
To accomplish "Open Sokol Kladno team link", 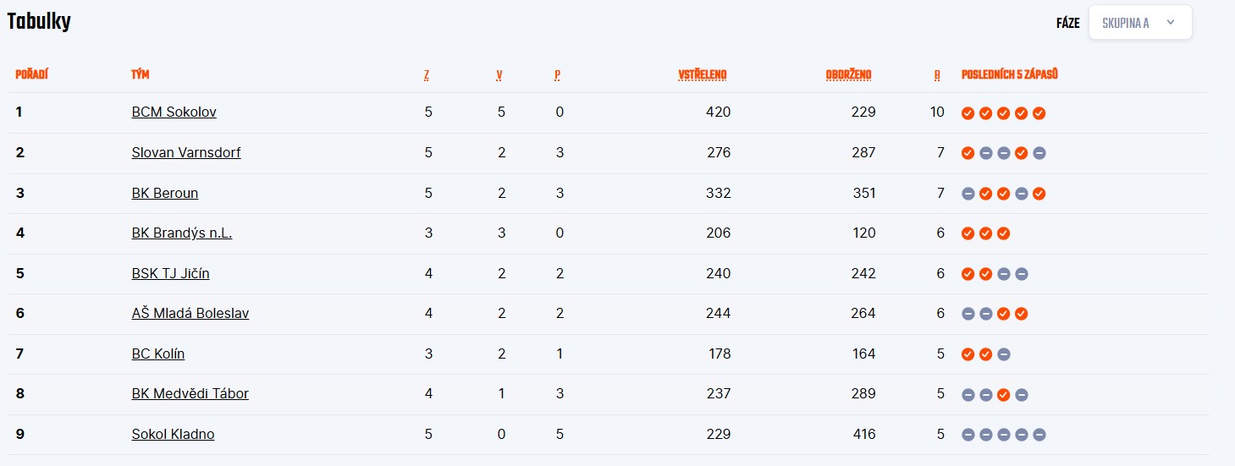I will coord(174,434).
